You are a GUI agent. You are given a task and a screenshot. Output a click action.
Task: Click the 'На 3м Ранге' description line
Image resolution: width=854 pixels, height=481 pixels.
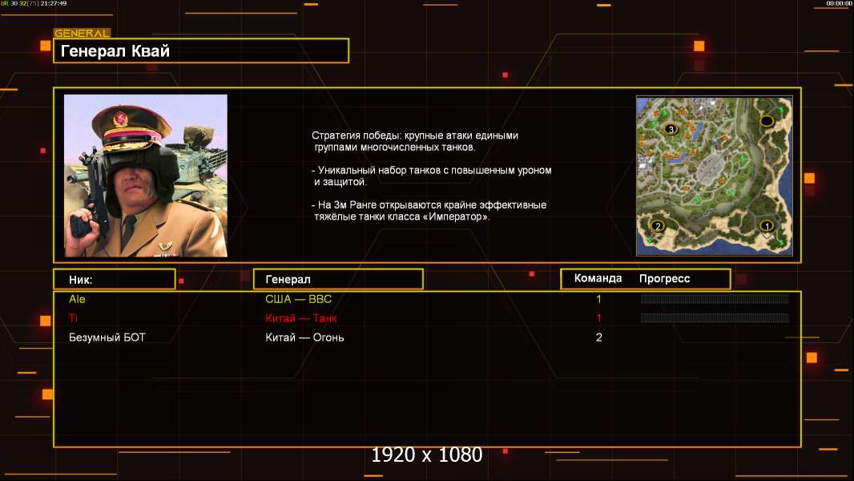(429, 210)
